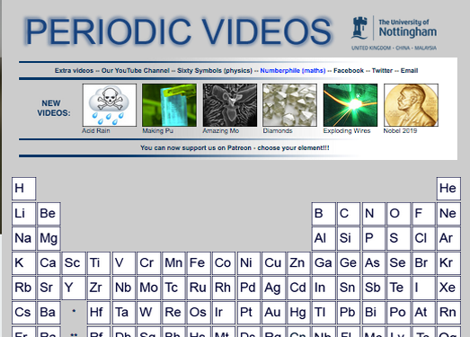This screenshot has height=337, width=470.
Task: Click the Exploding Wires caption text
Action: coord(347,130)
